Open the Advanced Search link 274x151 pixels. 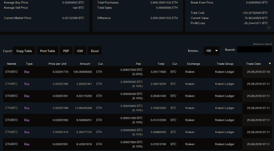(x=263, y=44)
